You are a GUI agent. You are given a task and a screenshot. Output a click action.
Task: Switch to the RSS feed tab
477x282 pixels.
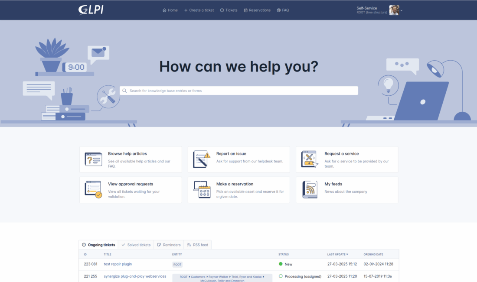click(x=198, y=245)
